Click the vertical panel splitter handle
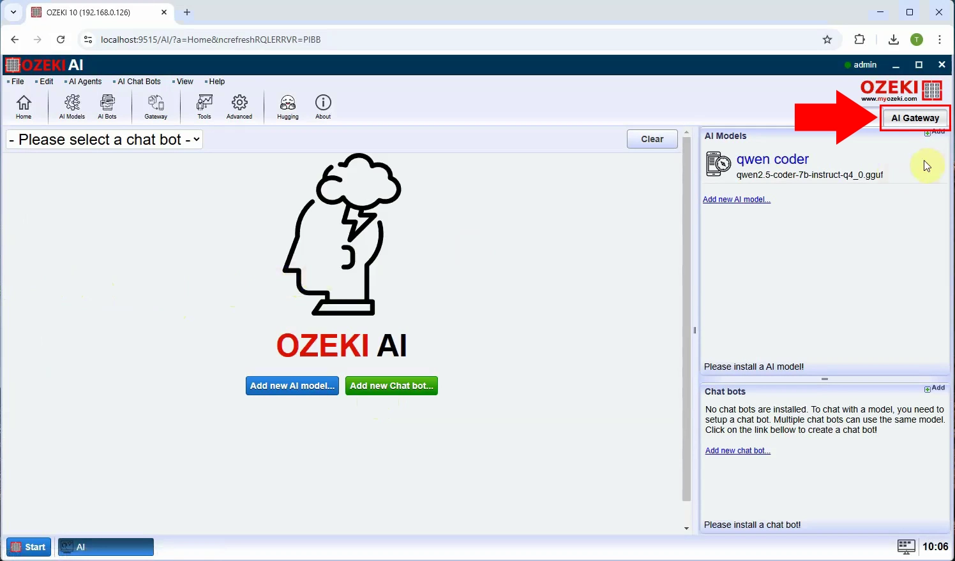The width and height of the screenshot is (955, 561). 695,330
